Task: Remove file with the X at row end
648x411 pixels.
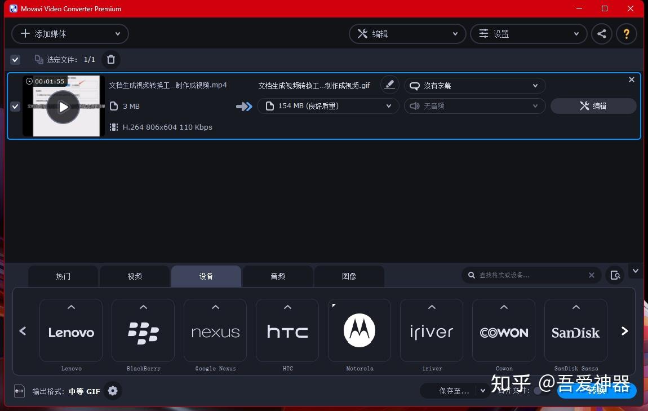Action: click(632, 79)
